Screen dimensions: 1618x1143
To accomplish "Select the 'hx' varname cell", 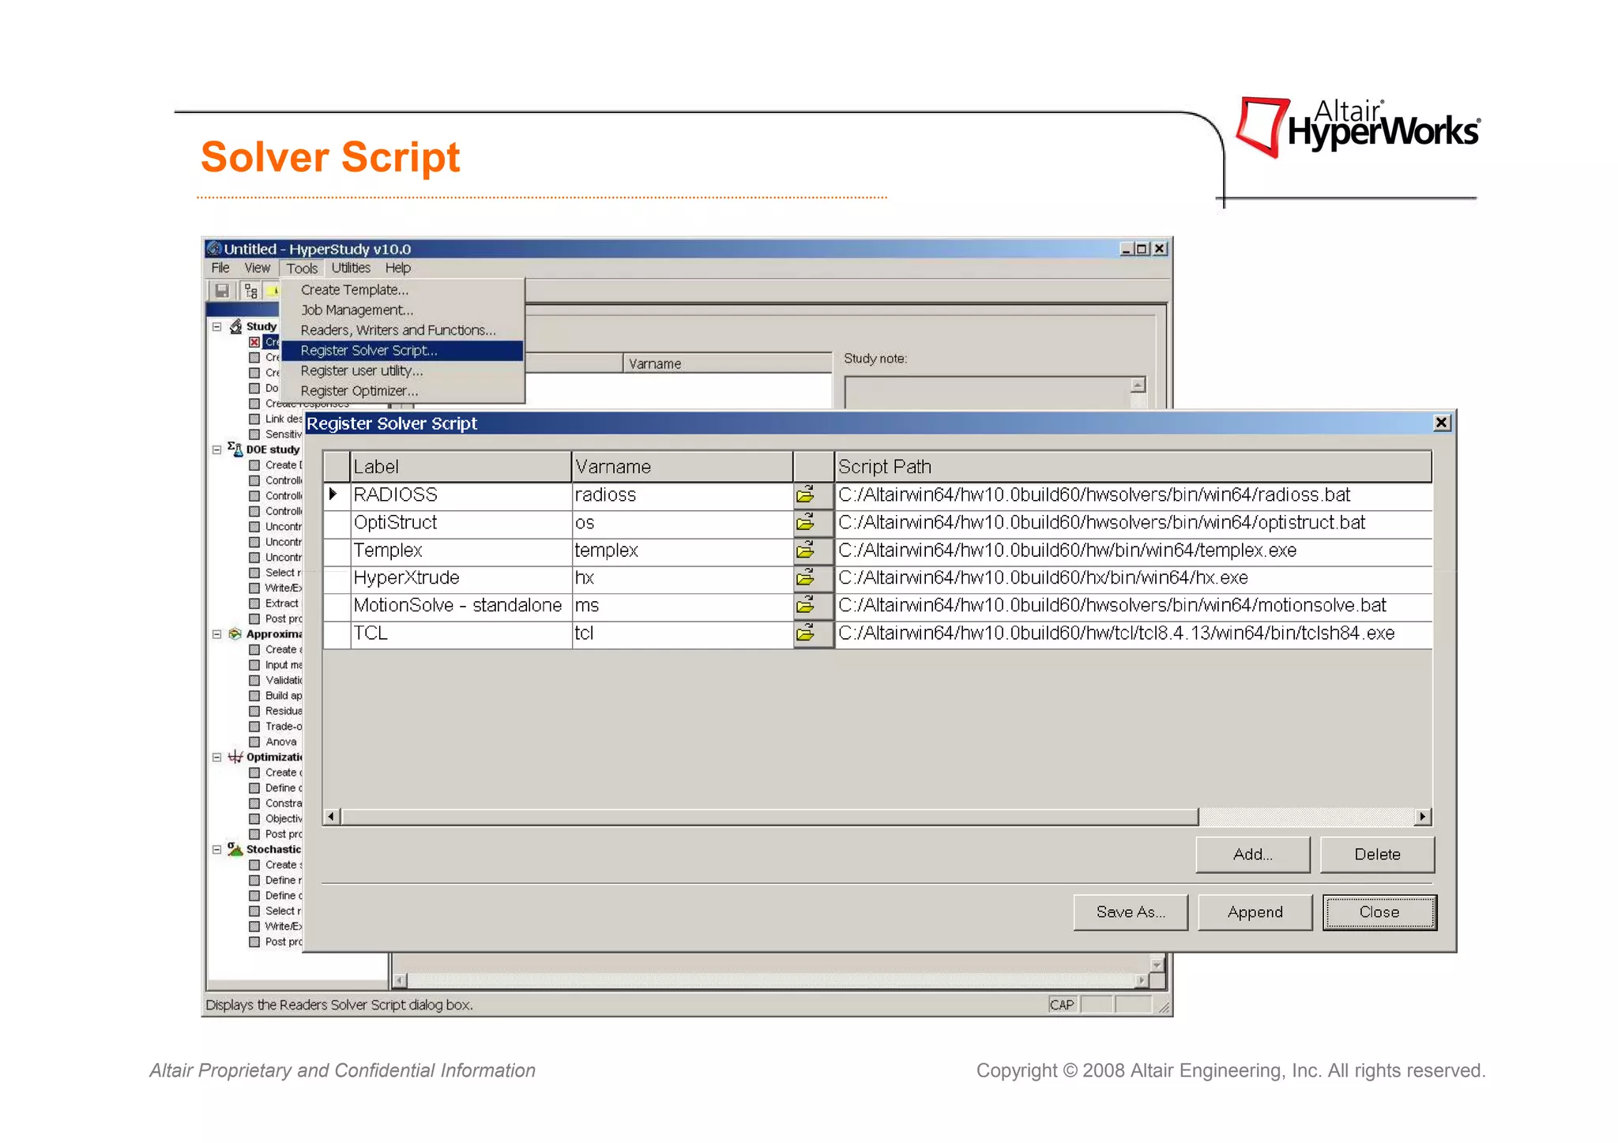I will (x=683, y=578).
